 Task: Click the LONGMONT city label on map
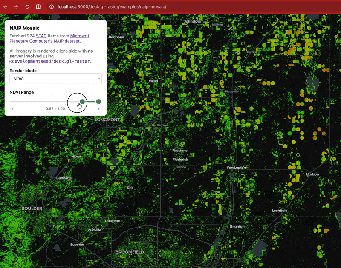click(x=107, y=120)
